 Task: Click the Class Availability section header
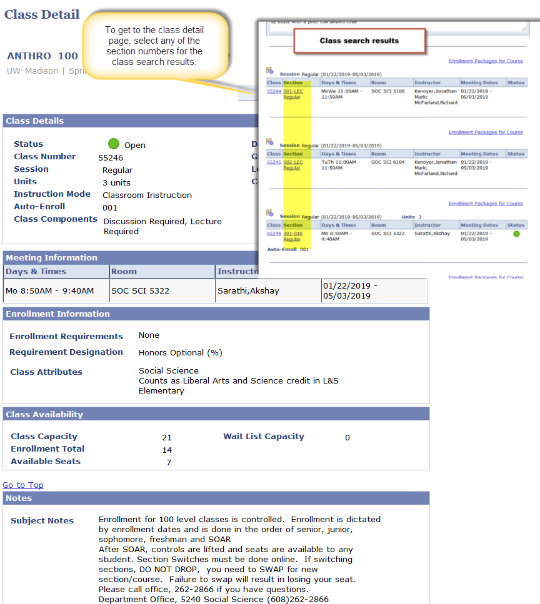(x=216, y=414)
